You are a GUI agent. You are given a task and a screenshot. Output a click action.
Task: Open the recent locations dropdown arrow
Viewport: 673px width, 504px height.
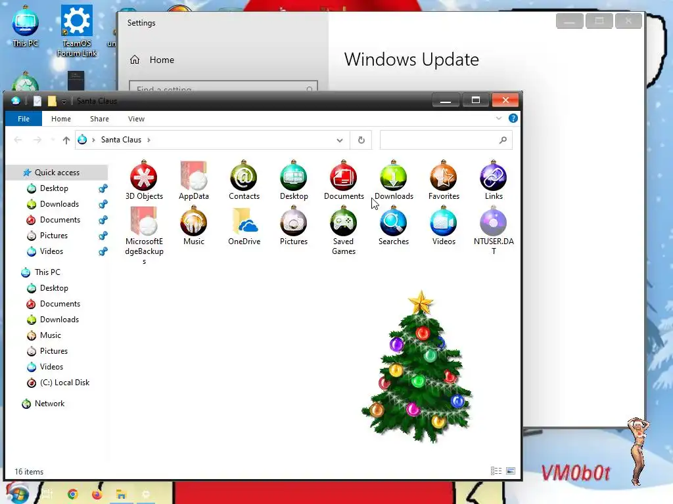[x=53, y=140]
